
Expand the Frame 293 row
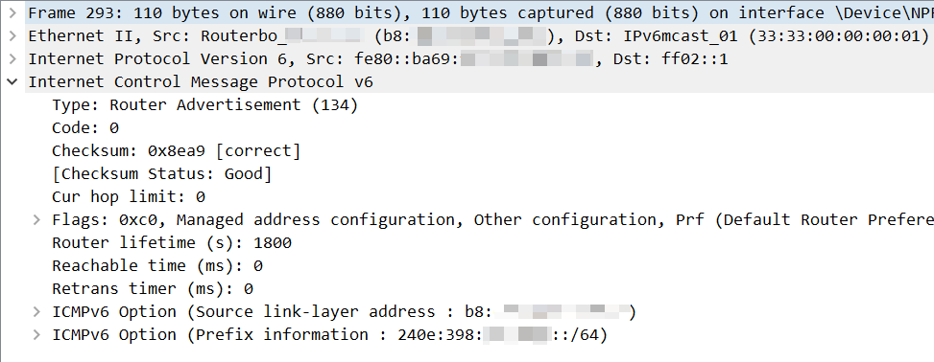pos(12,13)
